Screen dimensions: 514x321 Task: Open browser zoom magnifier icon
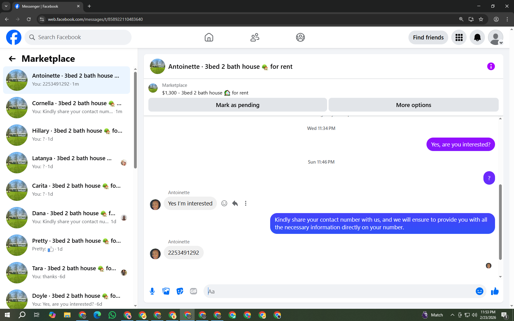[x=461, y=19]
